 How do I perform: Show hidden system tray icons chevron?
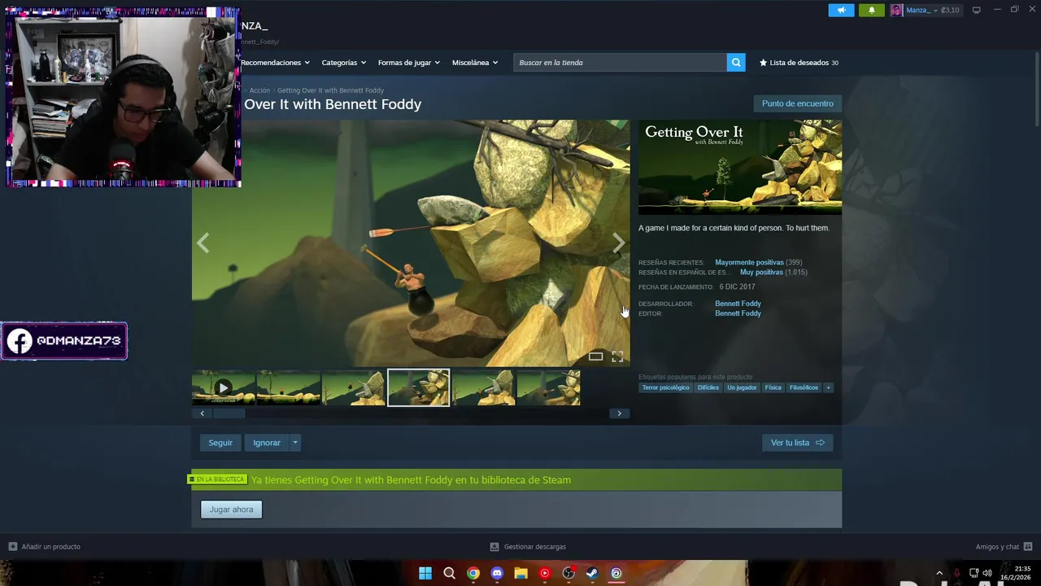pyautogui.click(x=939, y=574)
